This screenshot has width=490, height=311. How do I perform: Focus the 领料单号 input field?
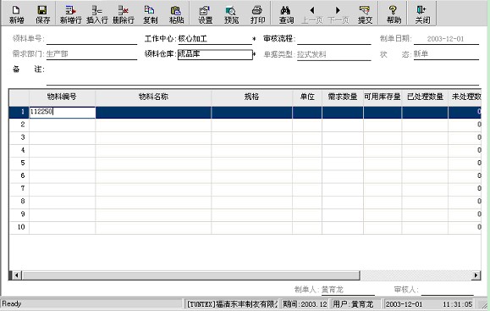pyautogui.click(x=91, y=39)
